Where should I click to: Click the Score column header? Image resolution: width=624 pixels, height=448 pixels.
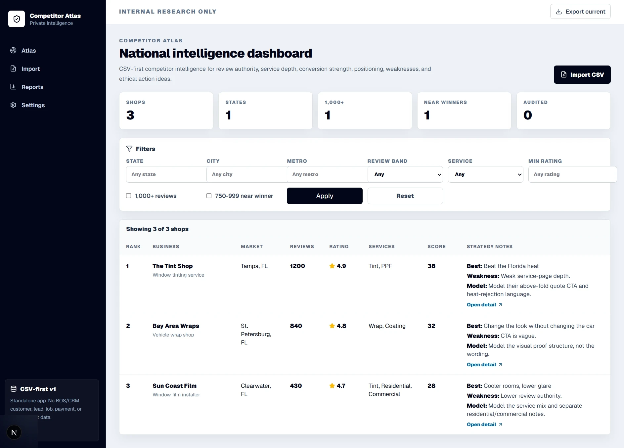tap(436, 246)
